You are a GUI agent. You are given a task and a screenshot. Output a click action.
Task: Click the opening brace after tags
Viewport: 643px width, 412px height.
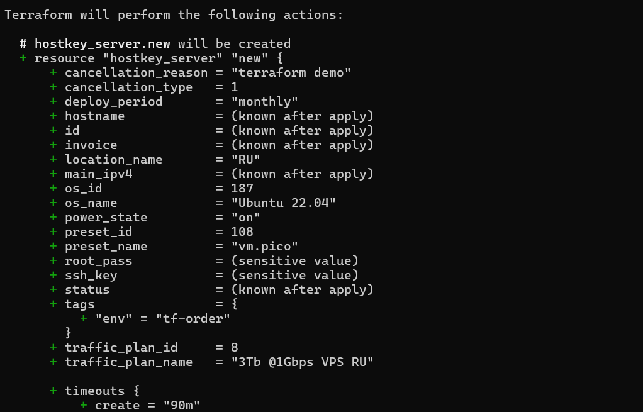point(235,304)
